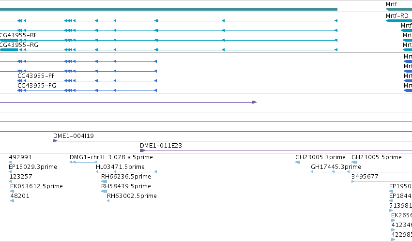412x242 pixels.
Task: Click the Mrtf-RD transcript label
Action: point(397,16)
